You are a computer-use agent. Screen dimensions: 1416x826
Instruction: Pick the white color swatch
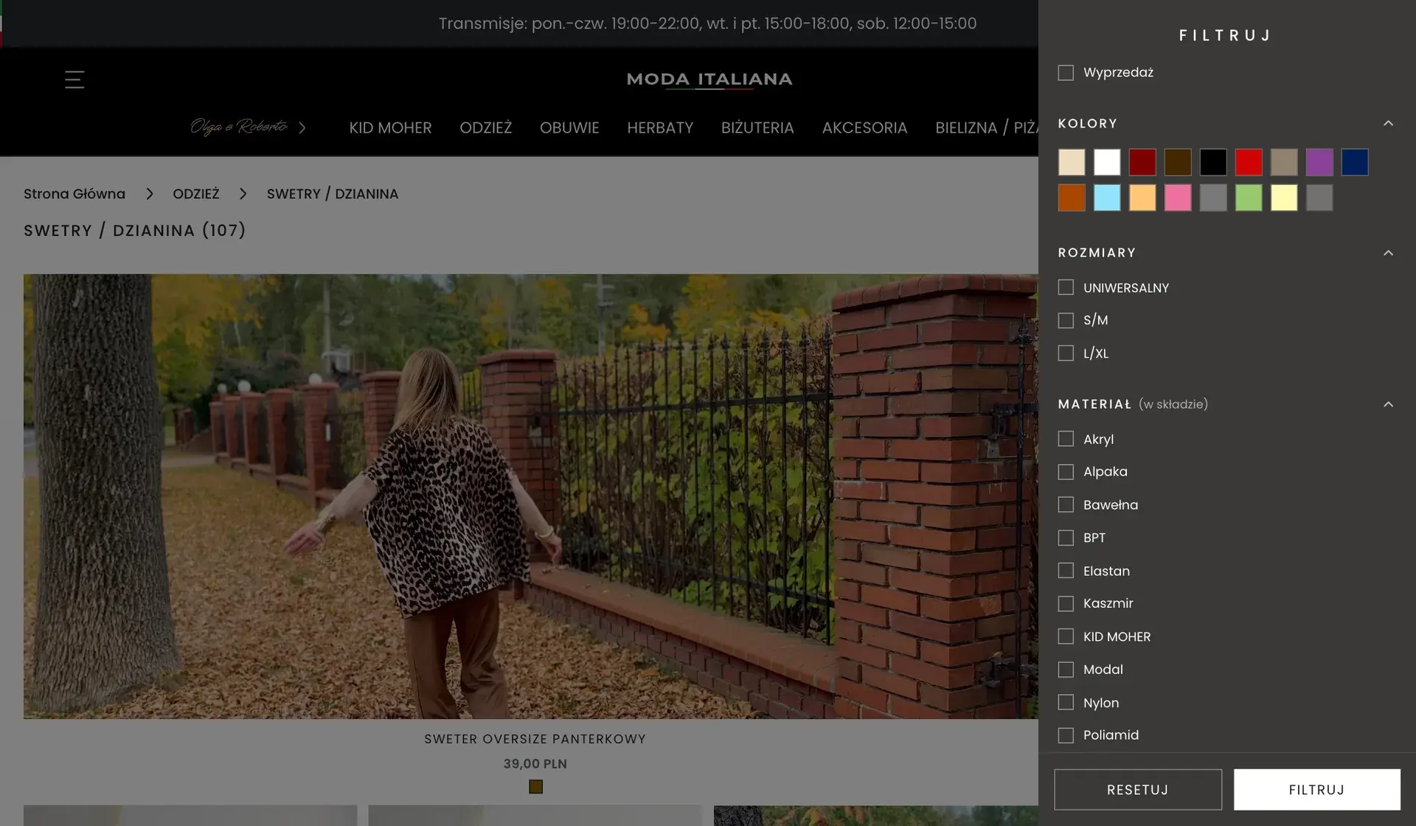point(1107,162)
